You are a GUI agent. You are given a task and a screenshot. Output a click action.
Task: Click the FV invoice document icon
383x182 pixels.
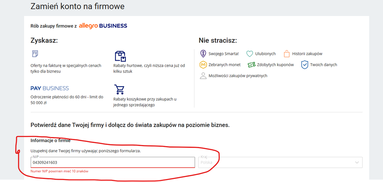click(35, 54)
